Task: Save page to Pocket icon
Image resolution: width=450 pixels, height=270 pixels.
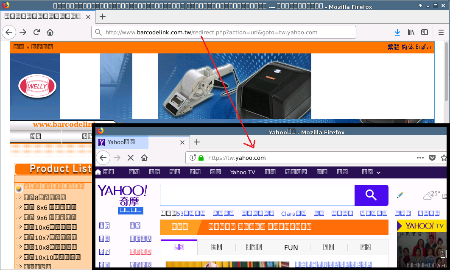Action: (x=432, y=158)
